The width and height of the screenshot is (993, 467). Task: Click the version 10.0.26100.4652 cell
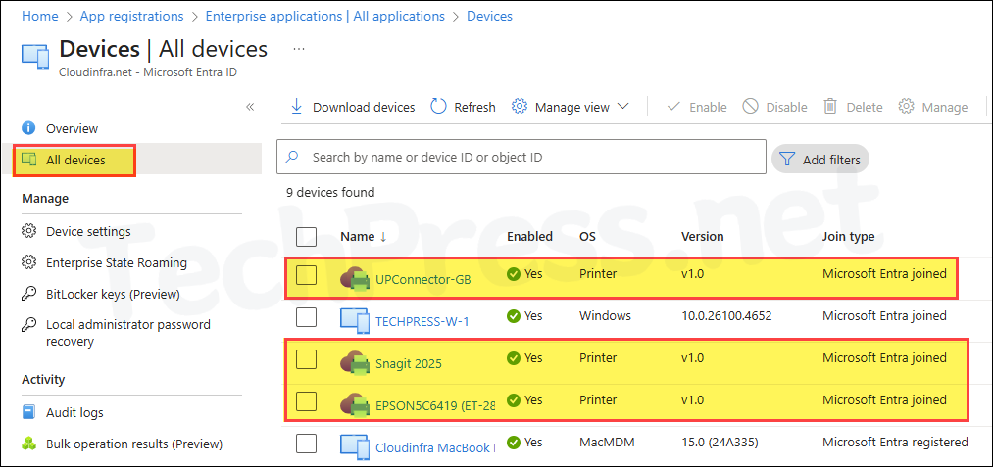point(726,316)
